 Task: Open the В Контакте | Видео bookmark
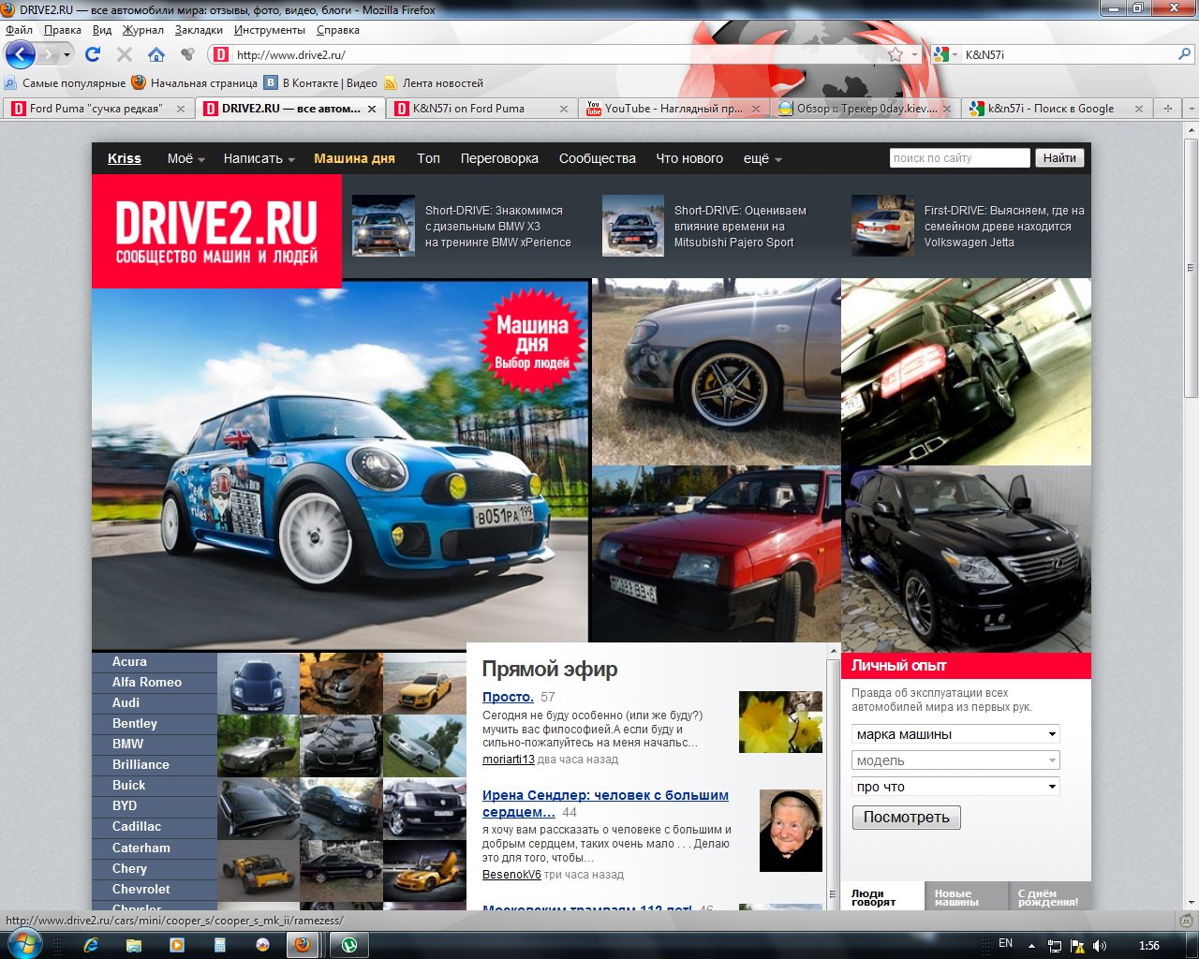click(320, 82)
